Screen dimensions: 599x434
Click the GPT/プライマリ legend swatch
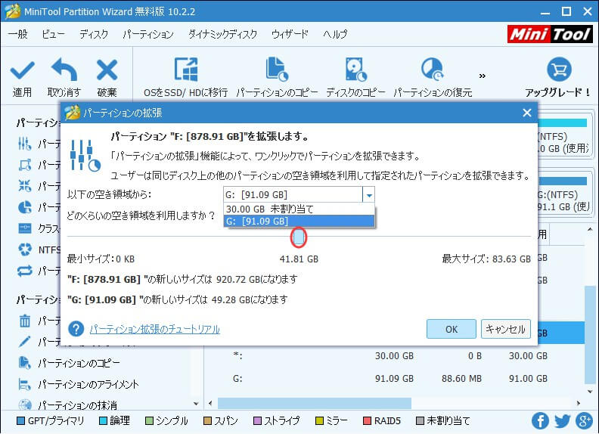(21, 420)
